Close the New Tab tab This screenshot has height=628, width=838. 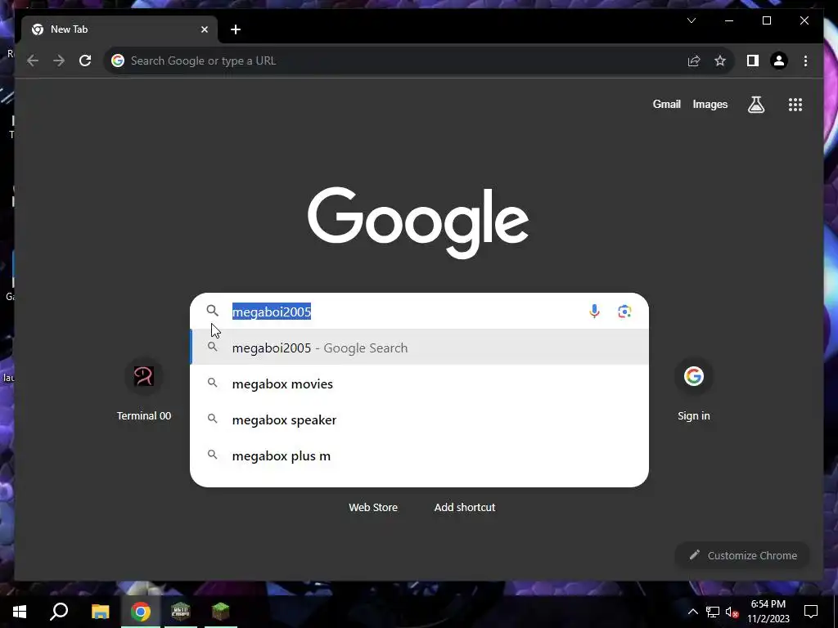pyautogui.click(x=204, y=29)
